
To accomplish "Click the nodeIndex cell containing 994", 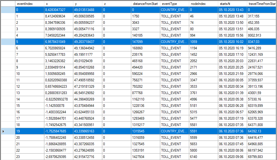I will pos(203,35).
